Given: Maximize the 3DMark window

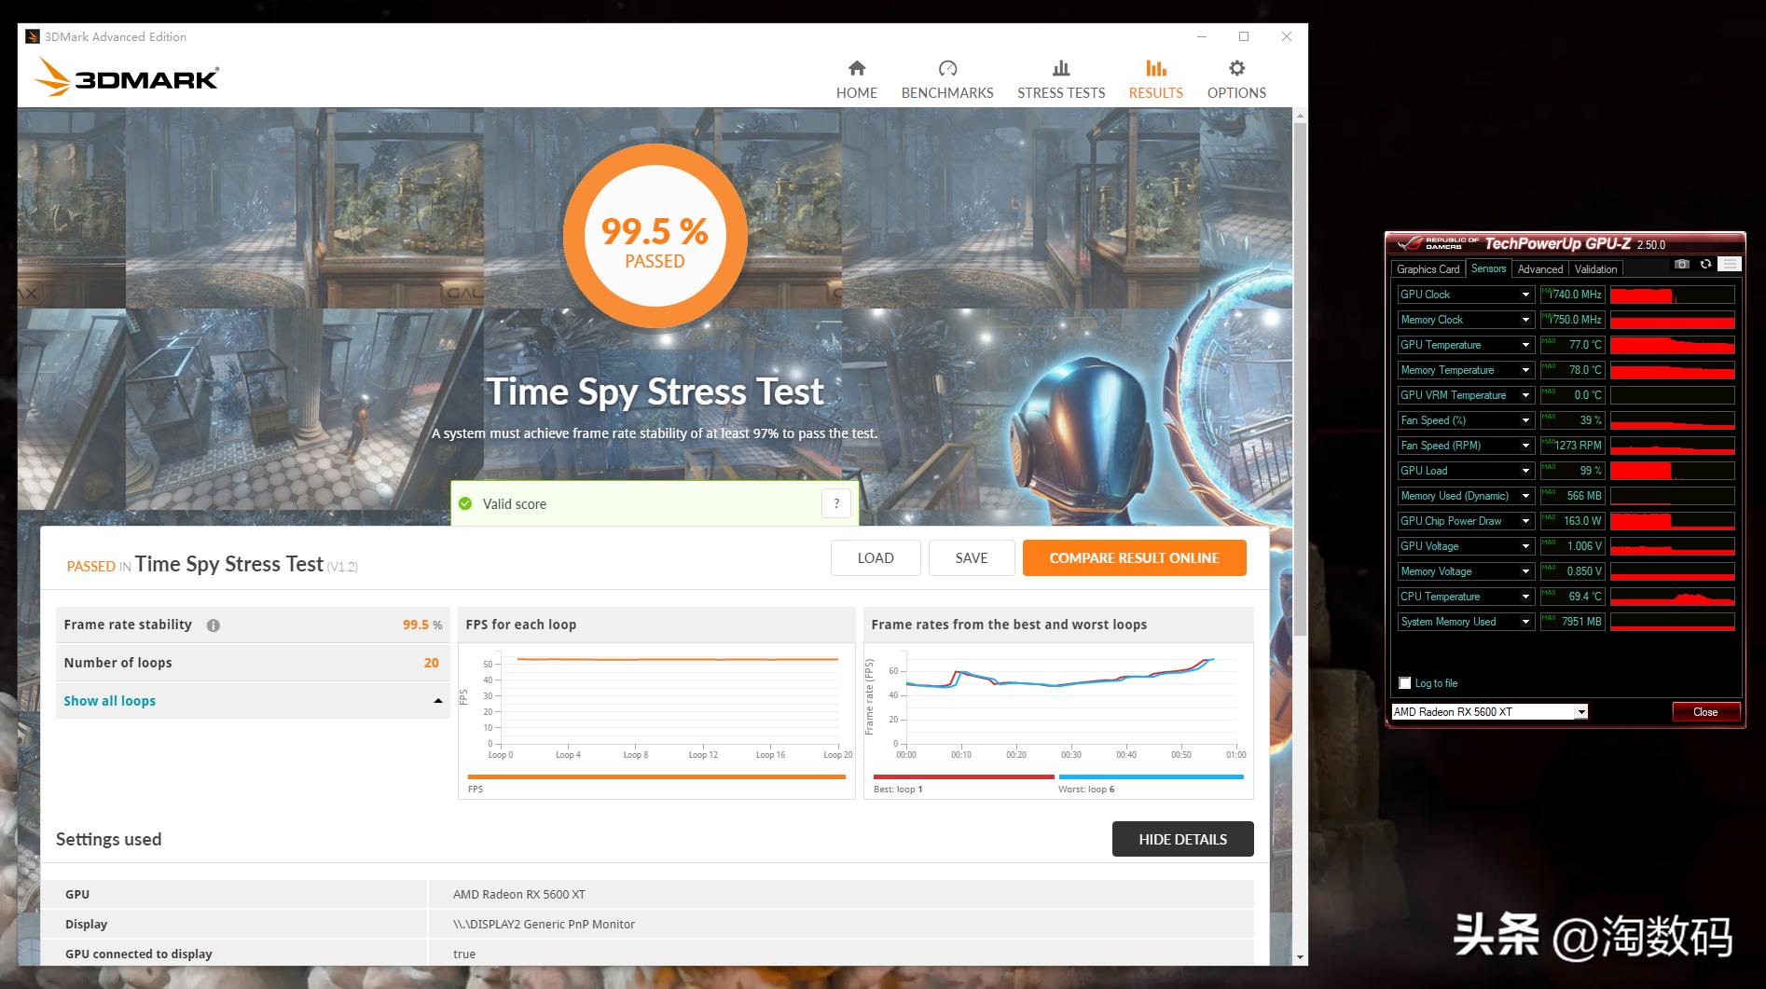Looking at the screenshot, I should [1244, 36].
